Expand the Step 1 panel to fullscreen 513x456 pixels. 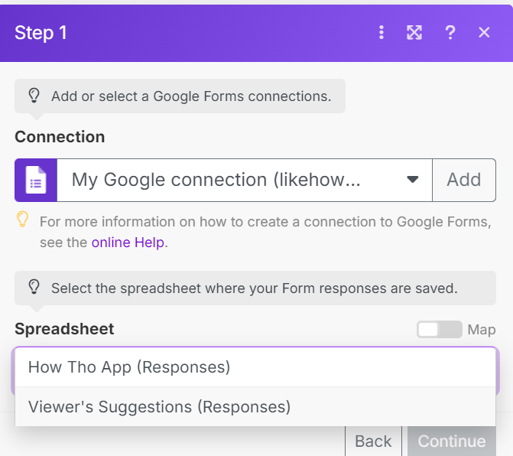click(x=414, y=32)
